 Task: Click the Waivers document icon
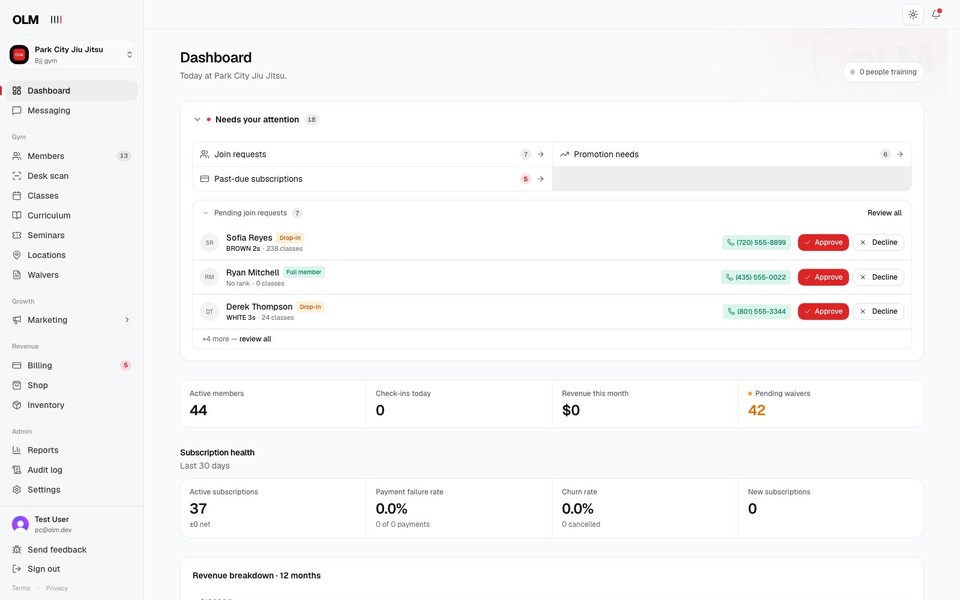17,275
